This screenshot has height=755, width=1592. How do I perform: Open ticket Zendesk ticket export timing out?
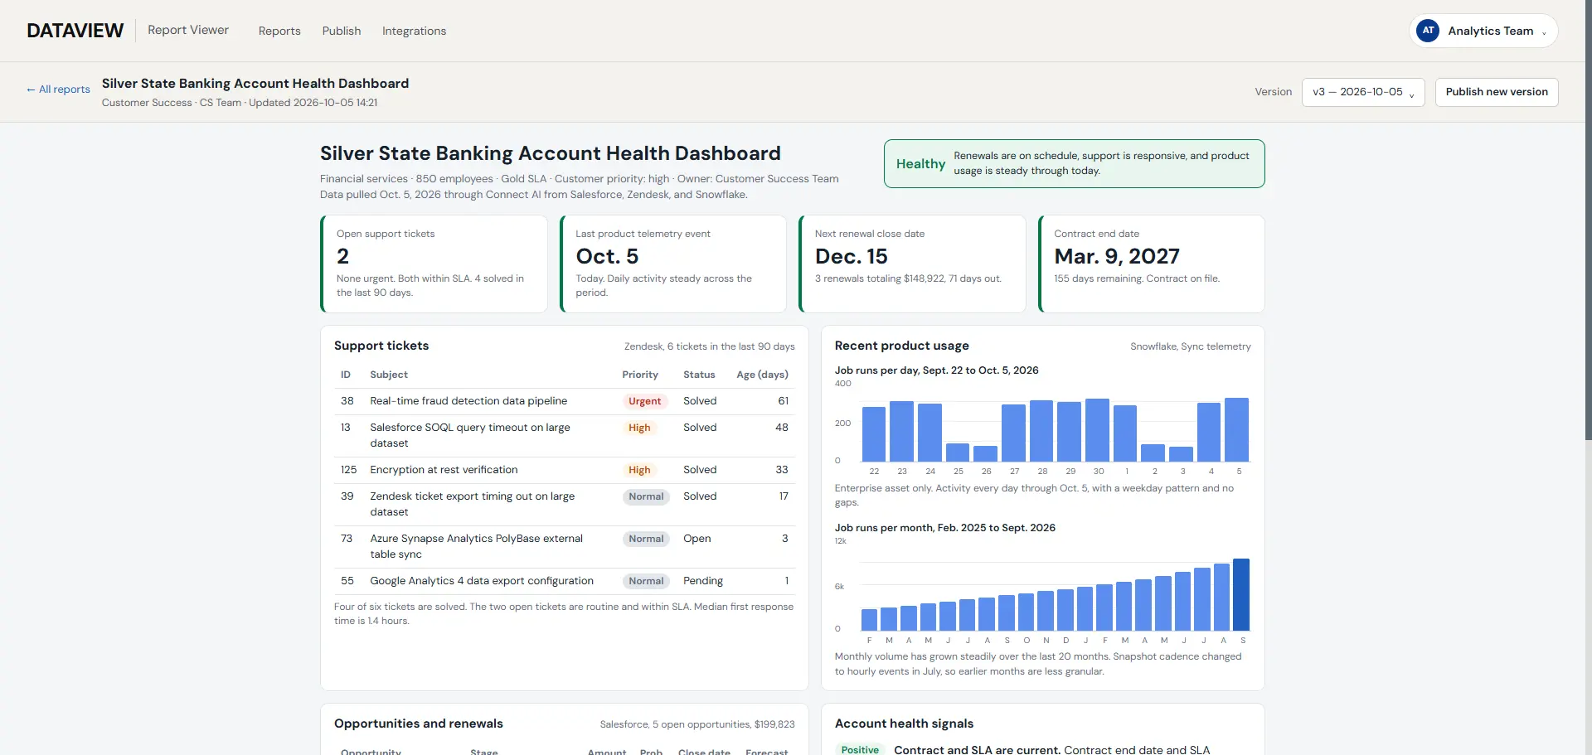pyautogui.click(x=473, y=504)
